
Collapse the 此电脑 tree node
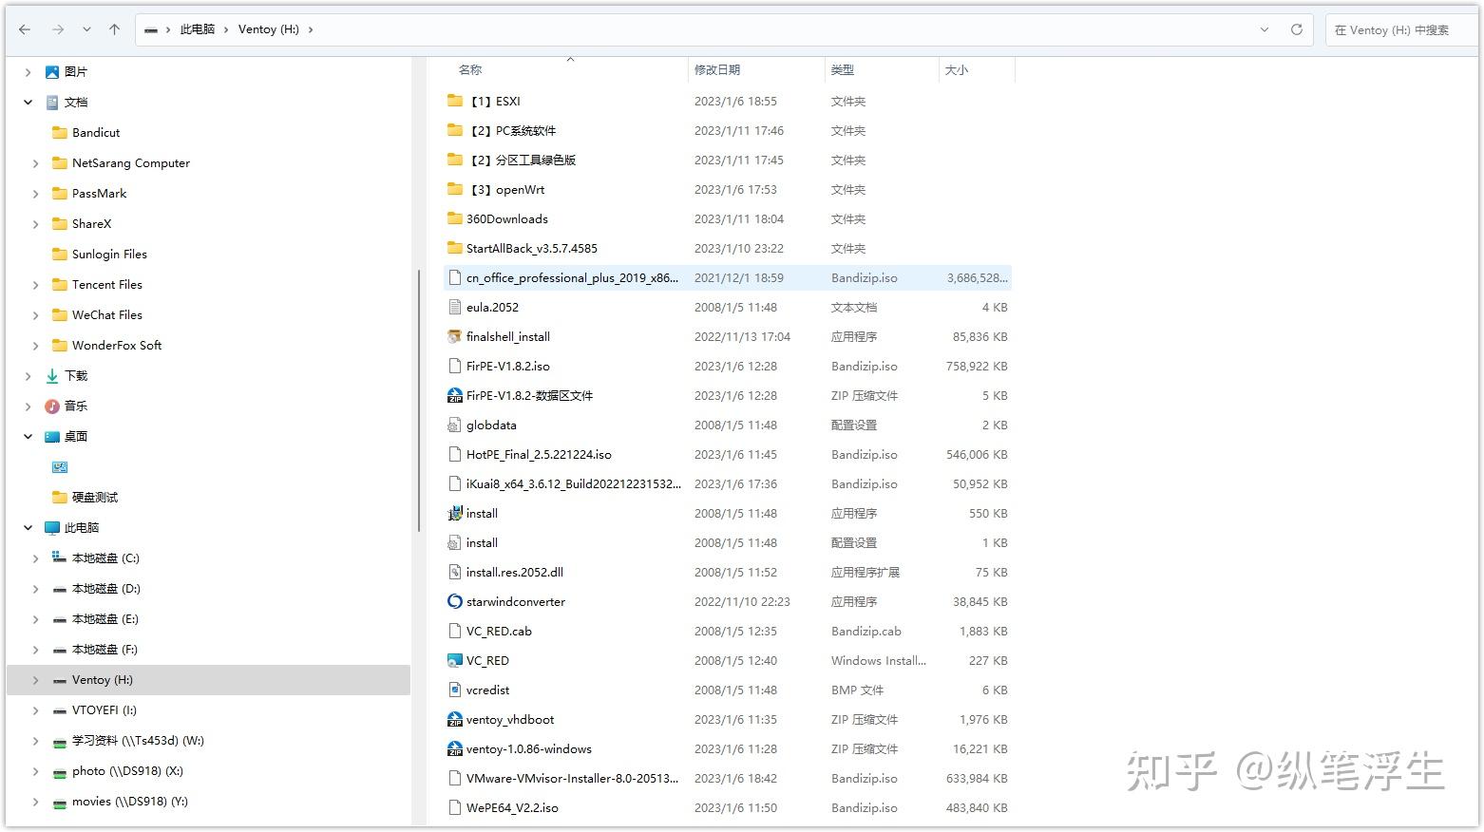[x=29, y=528]
